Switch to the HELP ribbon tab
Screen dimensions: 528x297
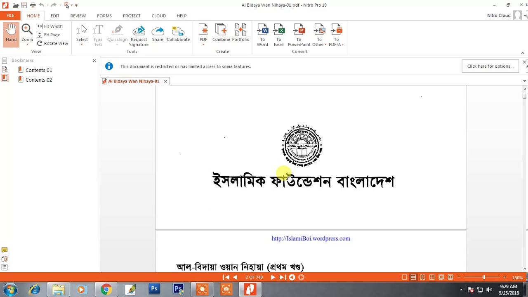point(181,16)
